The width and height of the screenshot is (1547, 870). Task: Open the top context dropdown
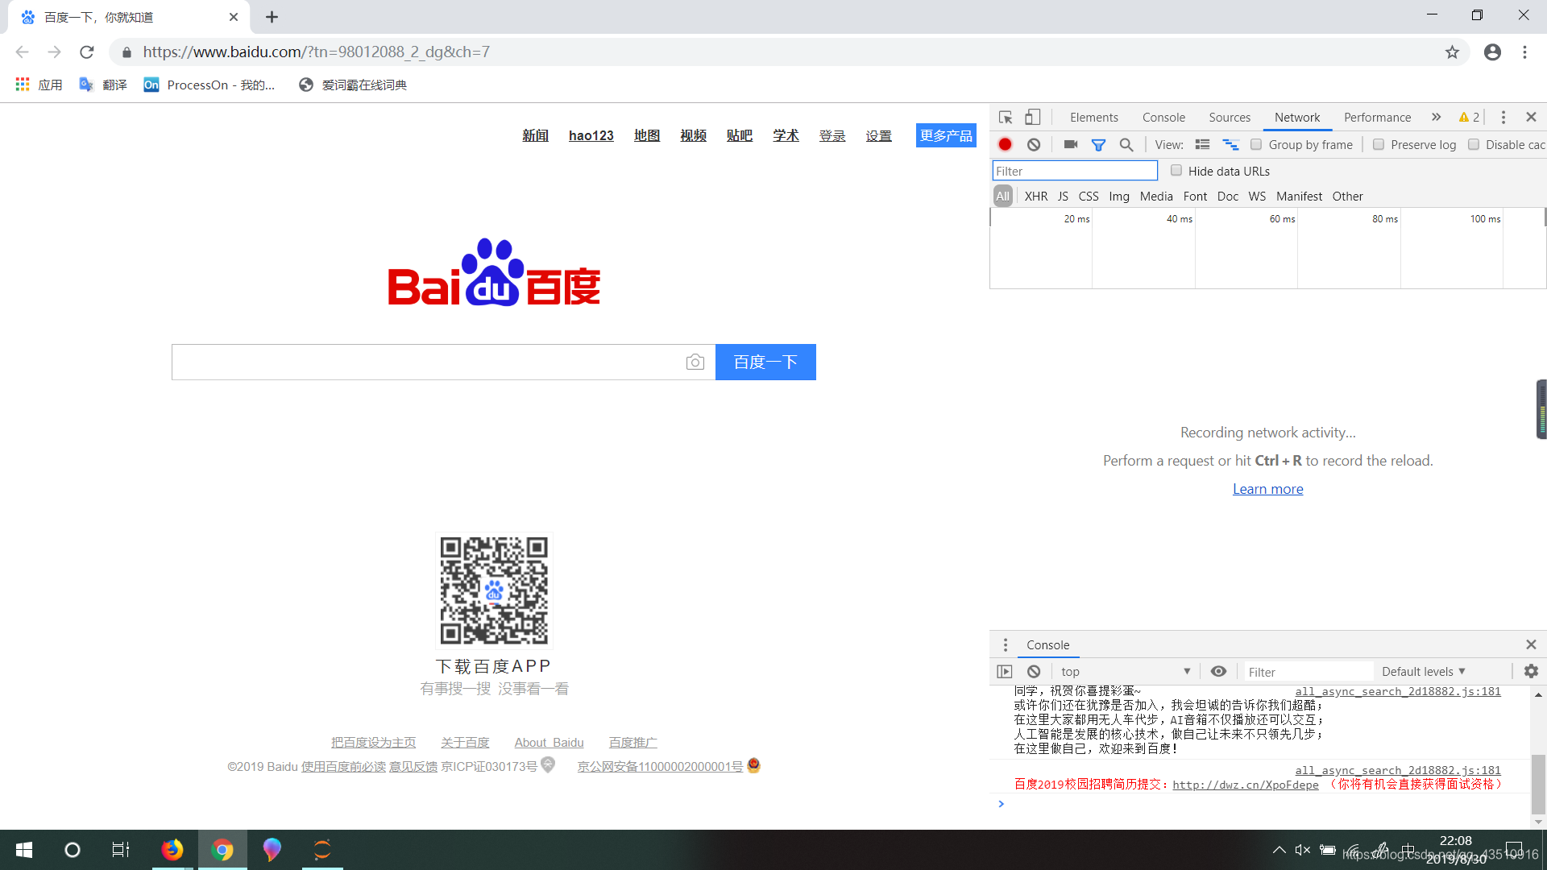pos(1125,672)
